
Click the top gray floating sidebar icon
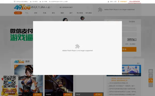(151, 71)
